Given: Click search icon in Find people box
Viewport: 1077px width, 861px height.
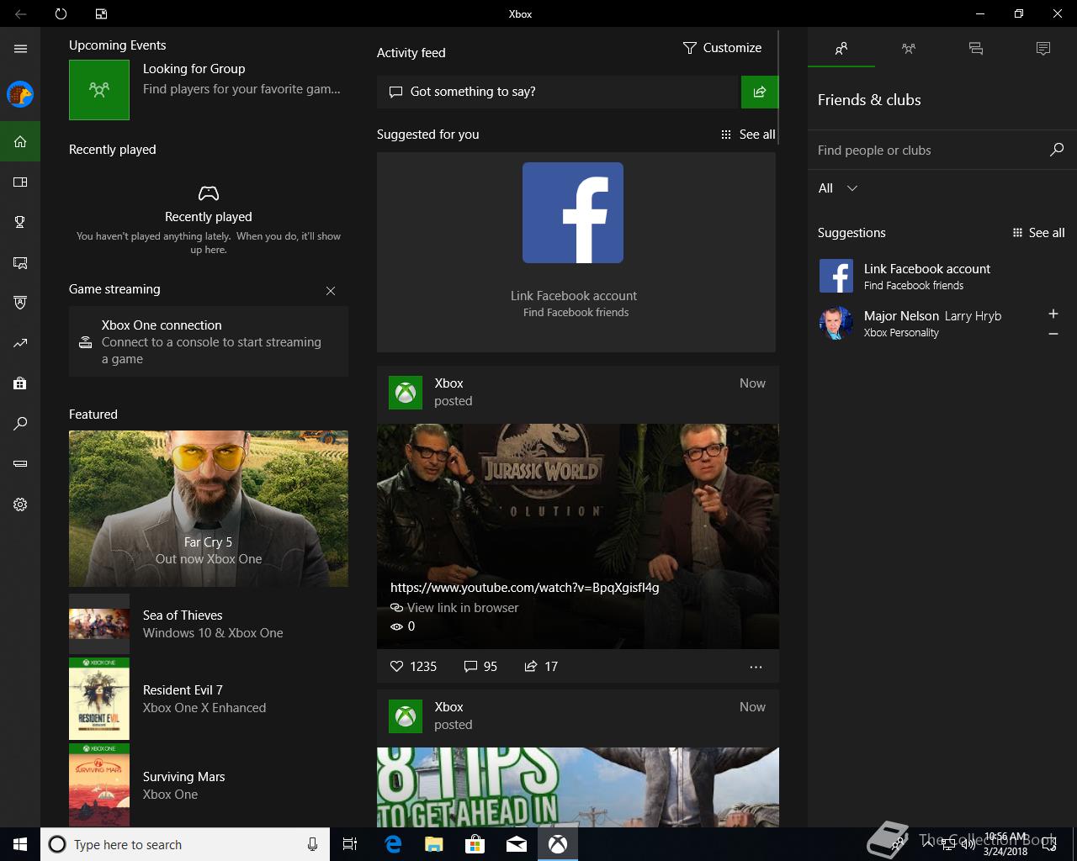Looking at the screenshot, I should [x=1057, y=150].
